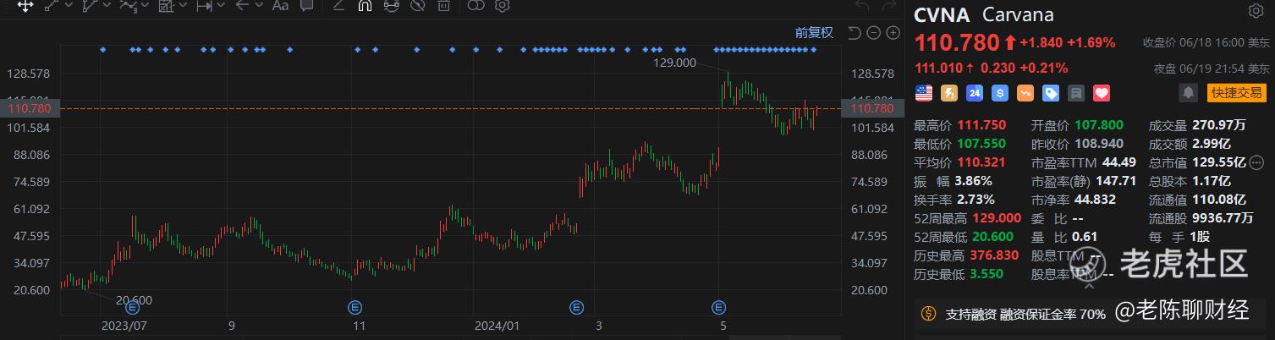Select the chart measure grid tool
This screenshot has width=1275, height=340.
(x=166, y=6)
